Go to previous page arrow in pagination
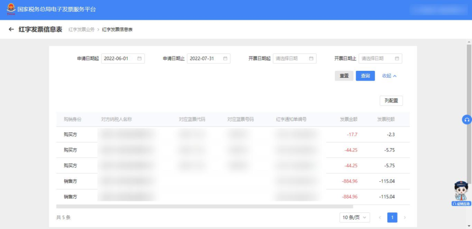The image size is (472, 229). pyautogui.click(x=380, y=217)
